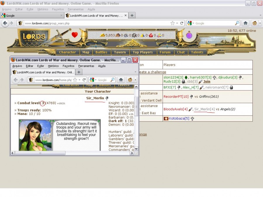Open harry6307[3] player profile
The height and width of the screenshot is (197, 263).
pos(200,77)
